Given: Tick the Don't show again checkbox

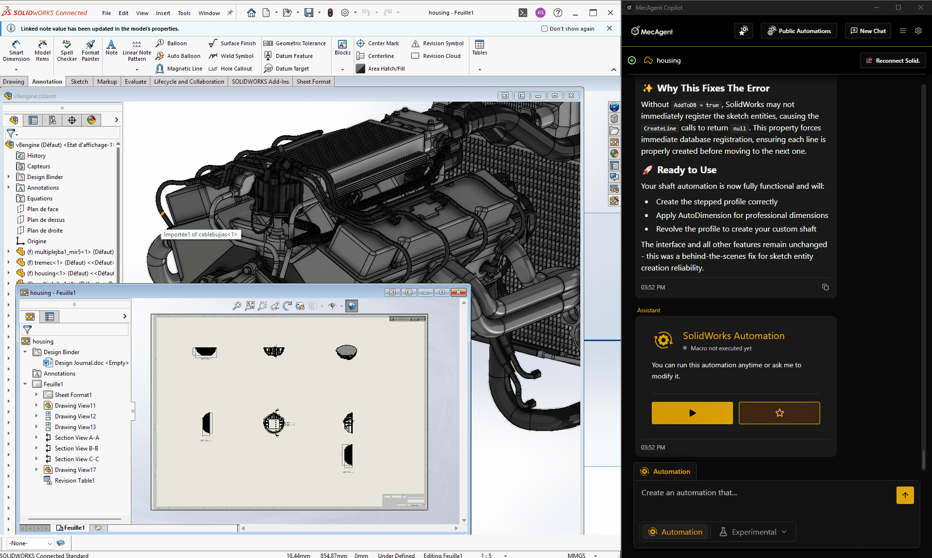Looking at the screenshot, I should (544, 29).
